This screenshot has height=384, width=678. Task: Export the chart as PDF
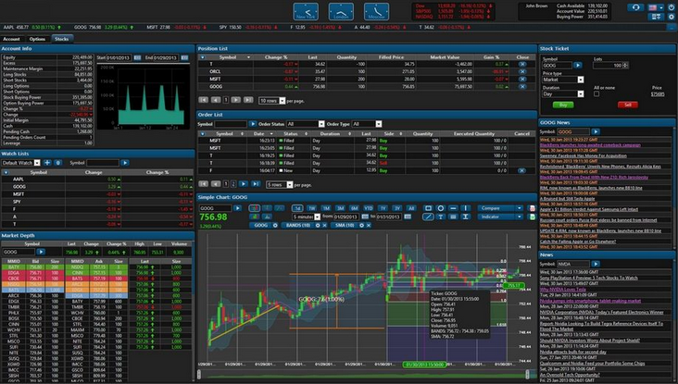pos(533,208)
